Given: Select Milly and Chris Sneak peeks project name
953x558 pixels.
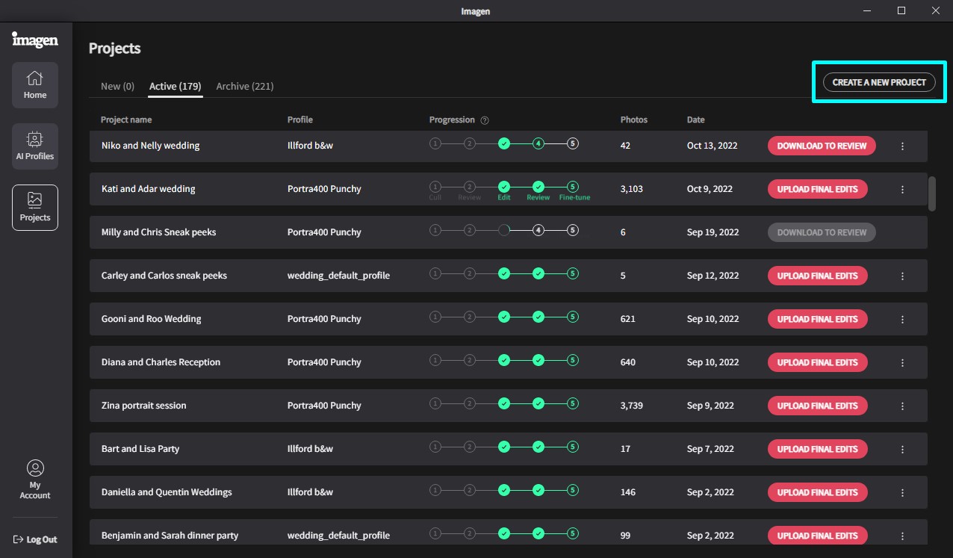Looking at the screenshot, I should (159, 232).
